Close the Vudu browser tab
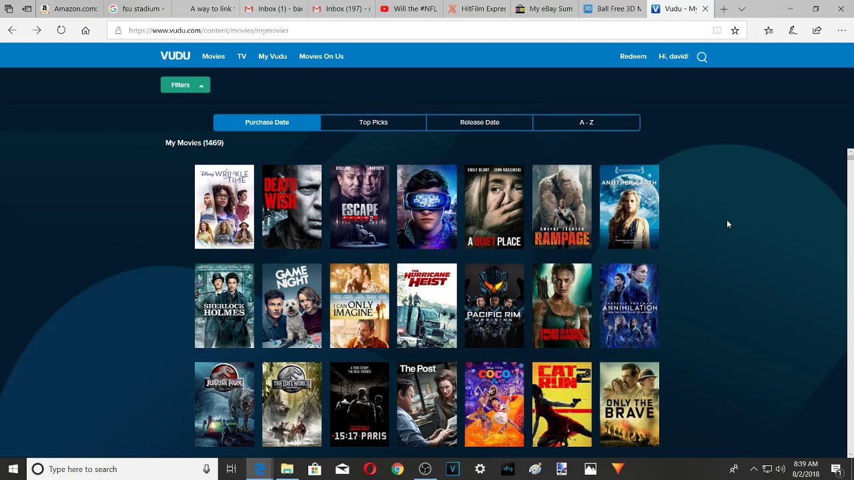The height and width of the screenshot is (480, 854). 705,9
